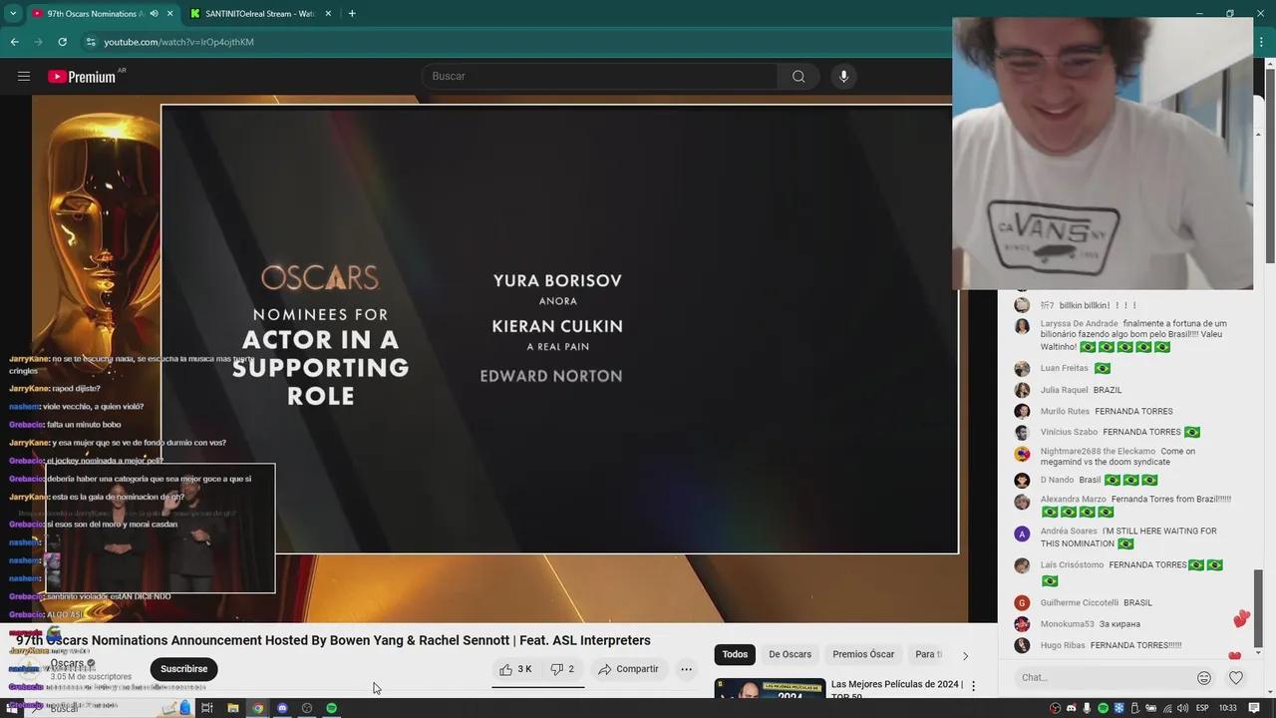The width and height of the screenshot is (1276, 718).
Task: Open a new browser tab
Action: (352, 14)
